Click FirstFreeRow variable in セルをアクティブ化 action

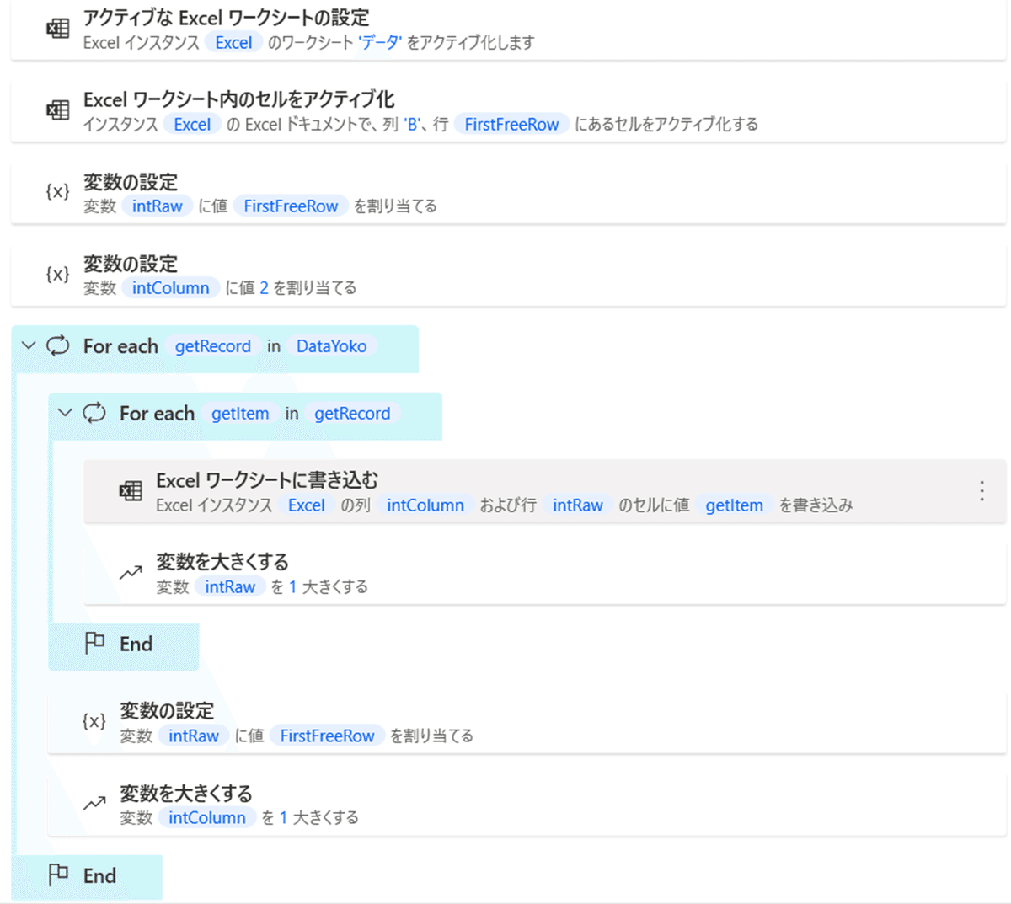[511, 124]
